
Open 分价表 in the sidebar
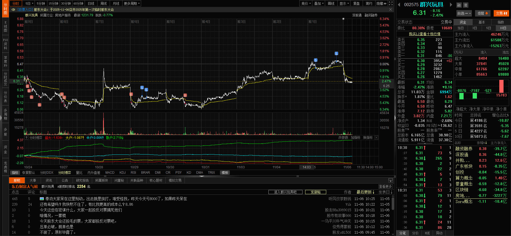coord(5,97)
